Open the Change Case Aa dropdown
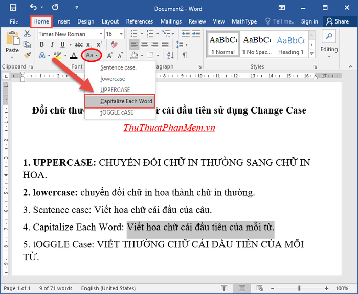The width and height of the screenshot is (358, 294). tap(92, 55)
